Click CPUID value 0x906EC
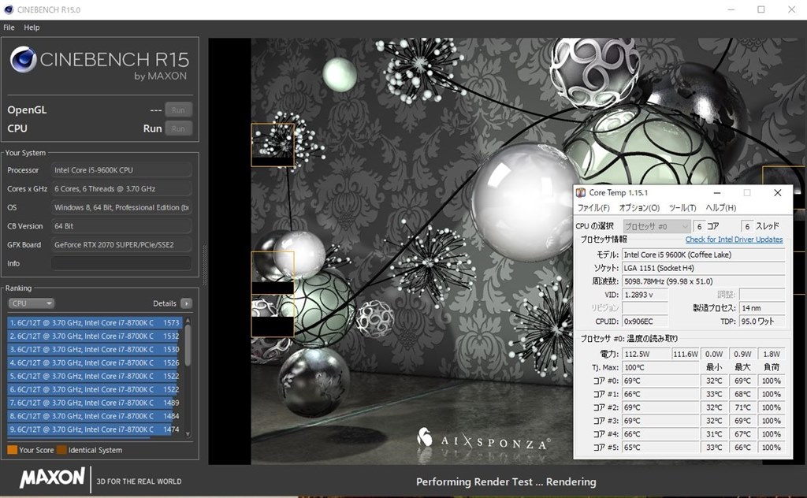This screenshot has height=498, width=807. click(x=645, y=321)
